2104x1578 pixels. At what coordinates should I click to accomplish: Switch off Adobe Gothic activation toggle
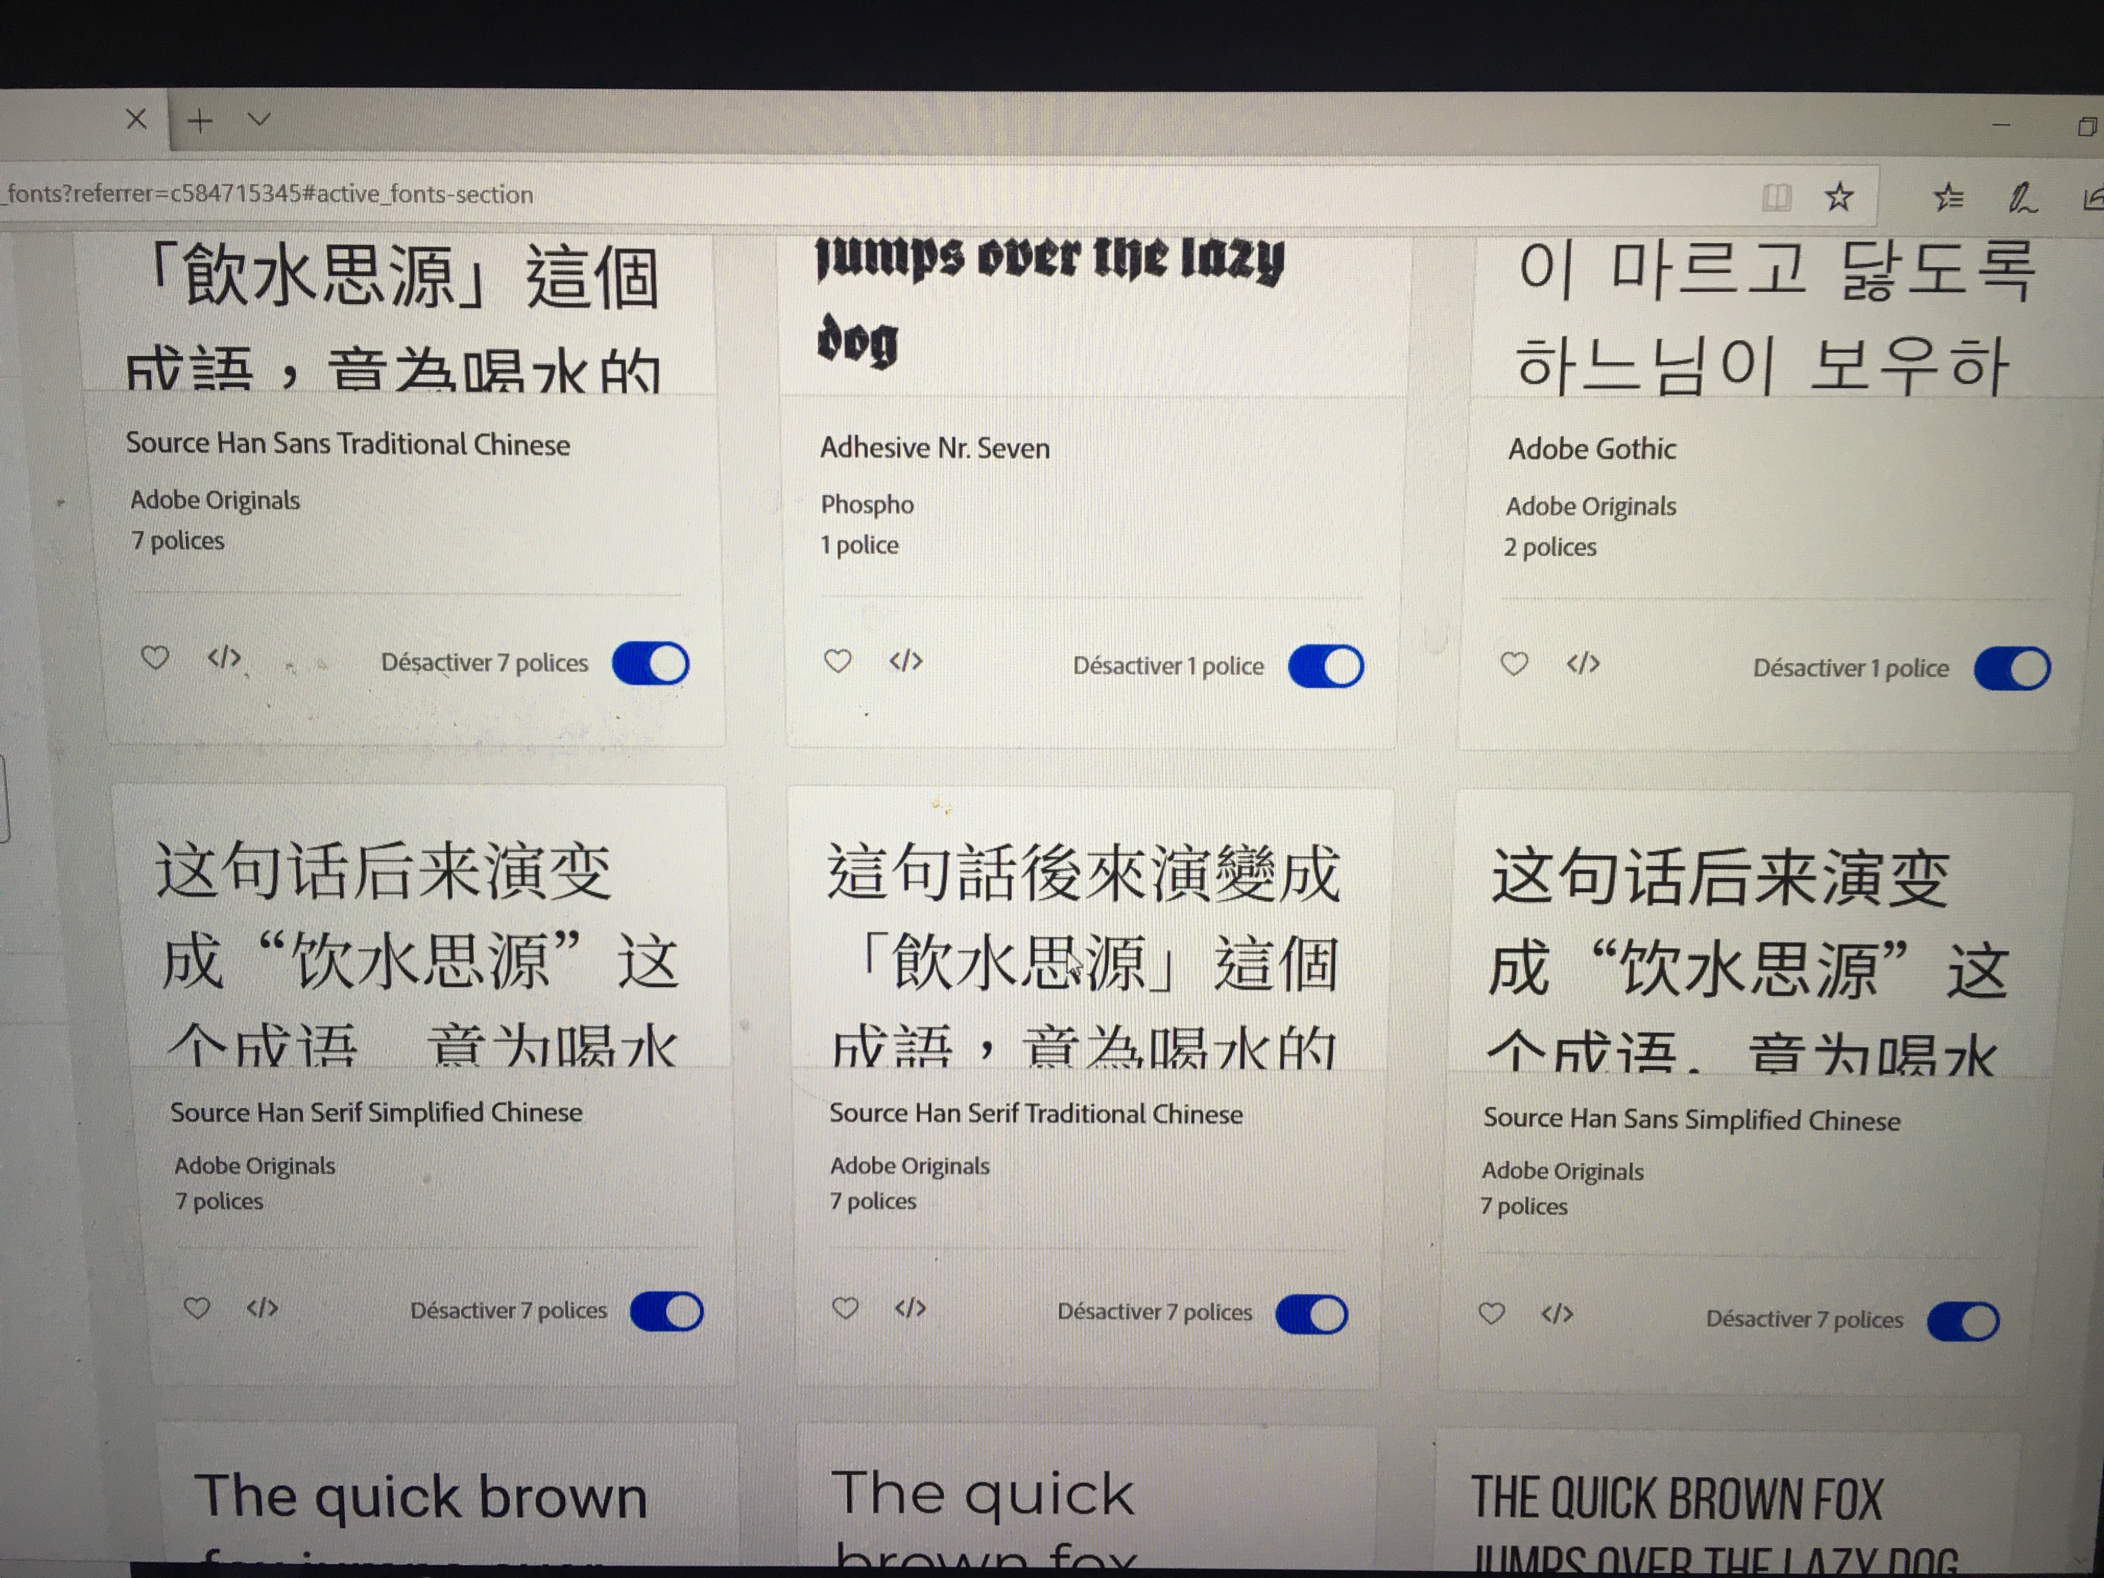coord(2012,668)
